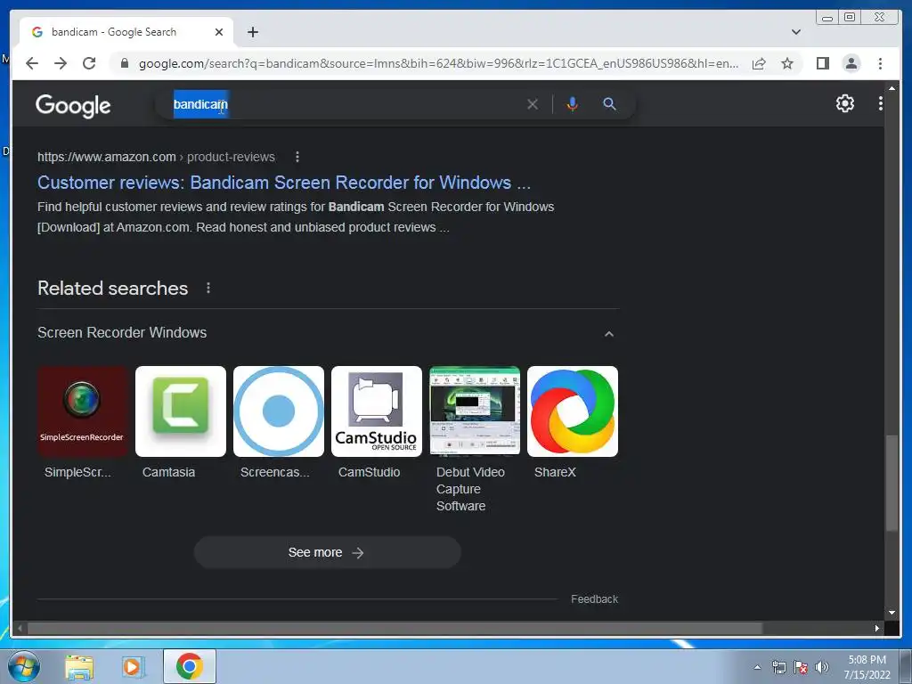912x684 pixels.
Task: Collapse the Screen Recorder Windows section
Action: tap(609, 334)
